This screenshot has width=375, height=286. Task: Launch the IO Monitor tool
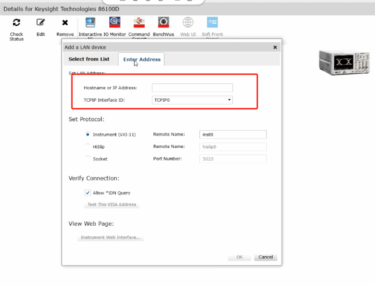114,22
